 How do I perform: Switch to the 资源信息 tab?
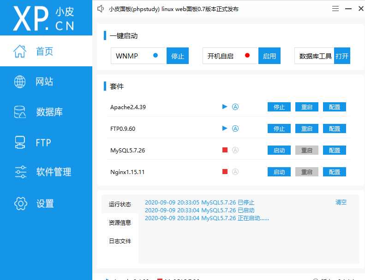point(120,222)
